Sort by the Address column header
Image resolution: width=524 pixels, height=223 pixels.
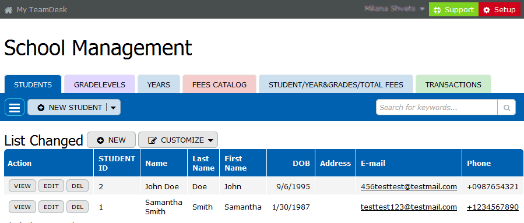335,163
